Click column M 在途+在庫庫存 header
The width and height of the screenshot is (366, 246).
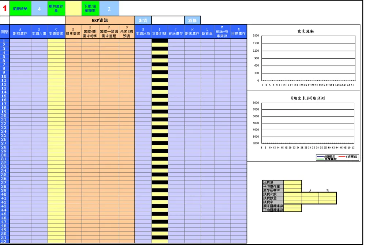[222, 32]
